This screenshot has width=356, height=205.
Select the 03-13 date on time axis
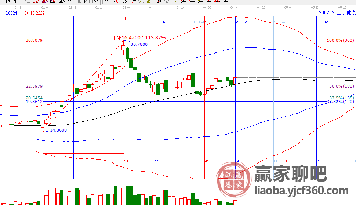pos(153,7)
